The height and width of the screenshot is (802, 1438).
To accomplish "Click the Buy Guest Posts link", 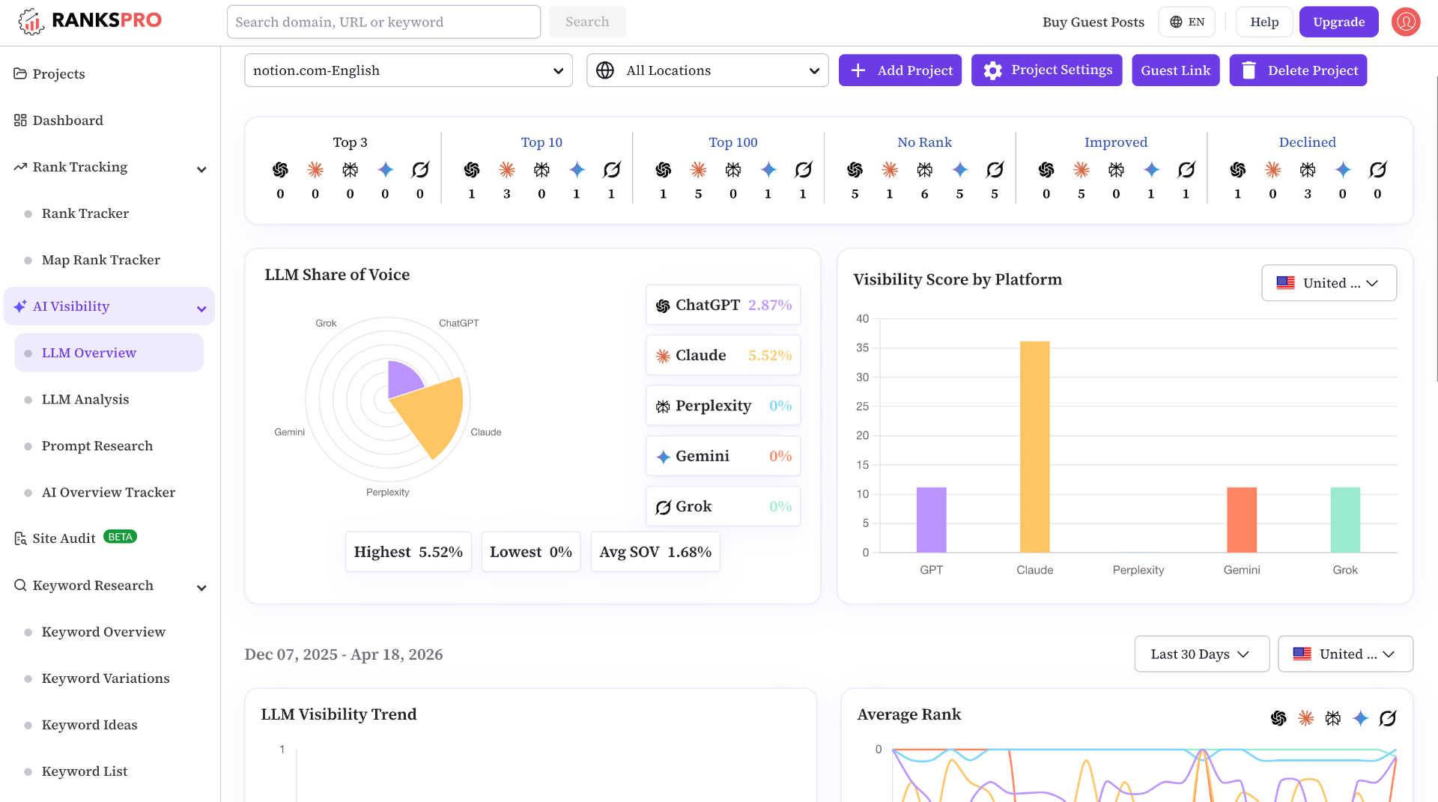I will [1093, 22].
